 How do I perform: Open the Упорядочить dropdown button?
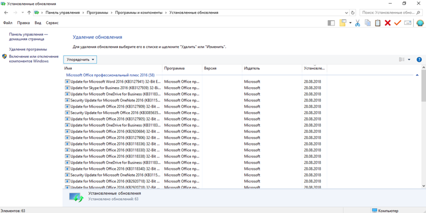tap(80, 59)
